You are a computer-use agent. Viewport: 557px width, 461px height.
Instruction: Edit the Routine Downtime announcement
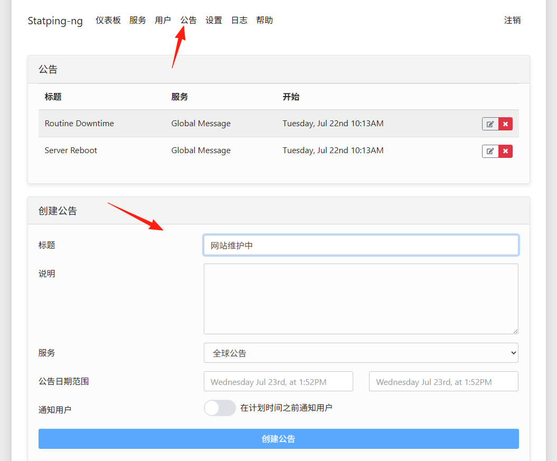490,124
